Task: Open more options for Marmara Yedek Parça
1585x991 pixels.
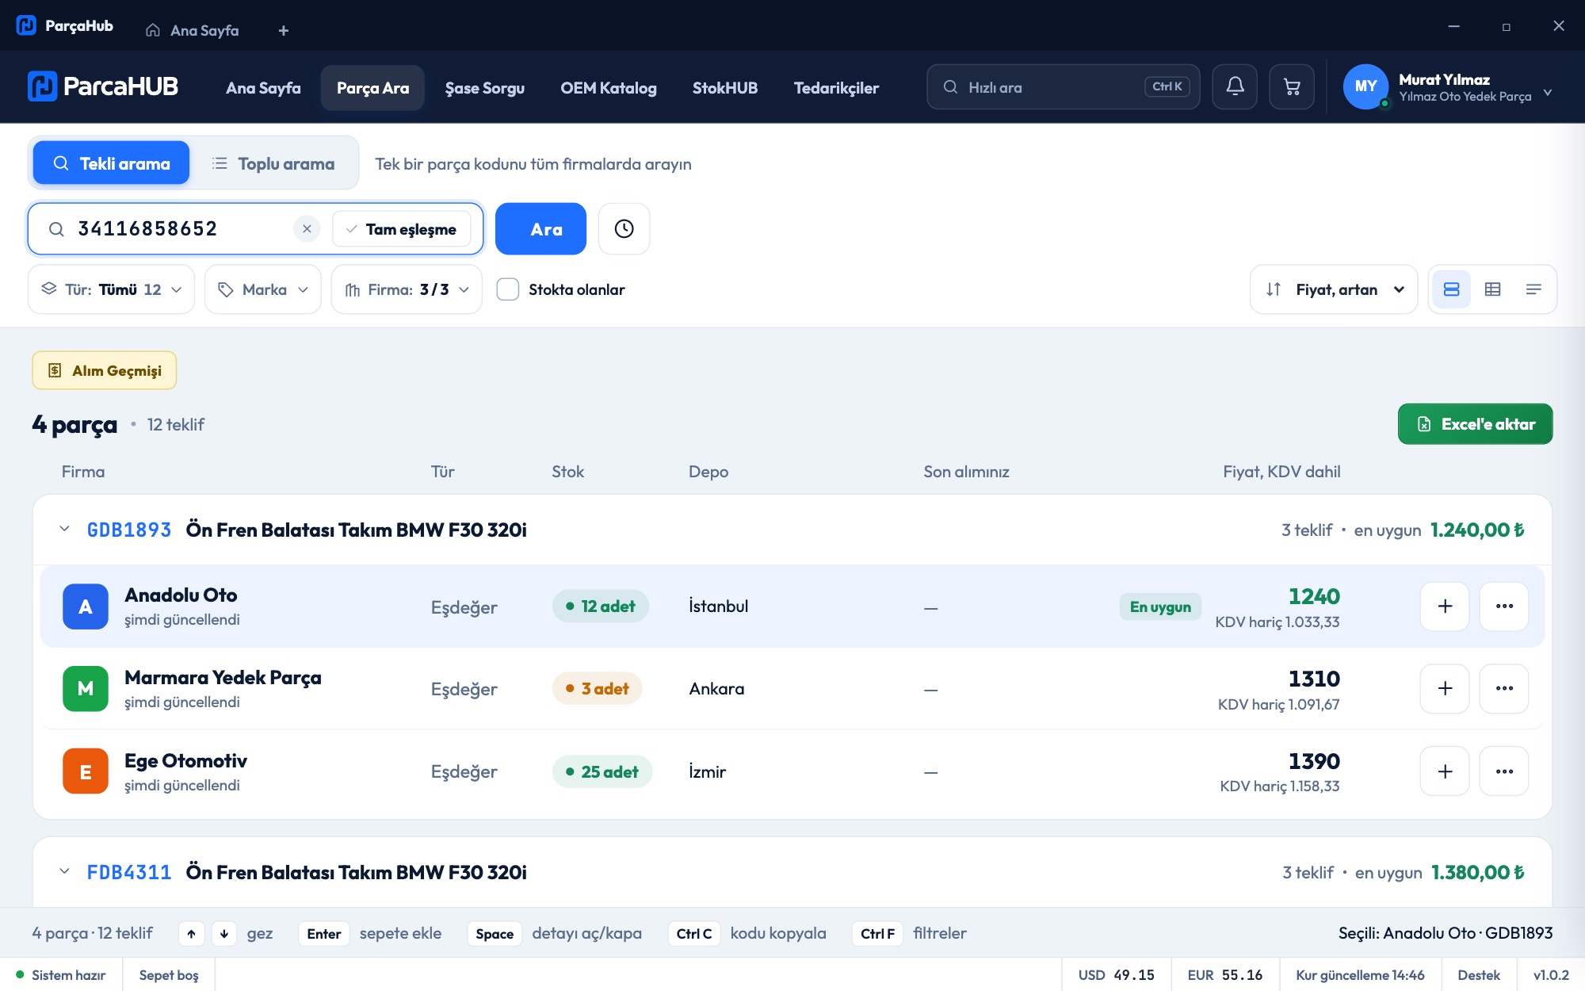Action: click(1504, 688)
